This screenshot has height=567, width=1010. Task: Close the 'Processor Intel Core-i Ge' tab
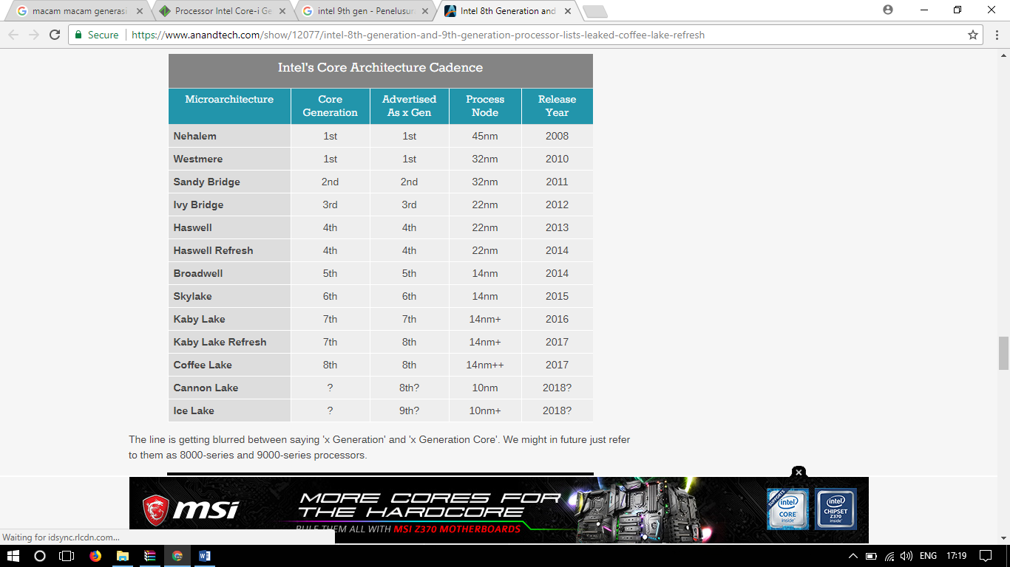click(x=282, y=11)
